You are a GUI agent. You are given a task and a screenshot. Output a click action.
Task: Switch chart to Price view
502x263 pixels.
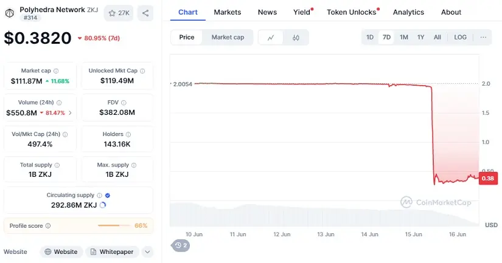click(187, 38)
